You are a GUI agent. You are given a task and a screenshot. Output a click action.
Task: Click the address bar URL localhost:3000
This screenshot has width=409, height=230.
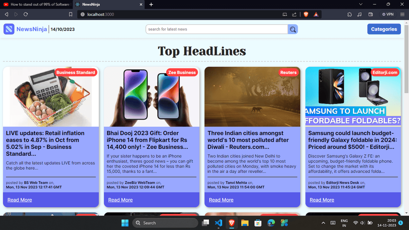pyautogui.click(x=101, y=14)
